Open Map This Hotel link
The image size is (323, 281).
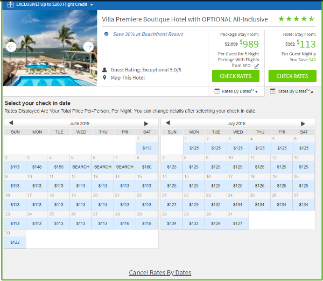[128, 78]
